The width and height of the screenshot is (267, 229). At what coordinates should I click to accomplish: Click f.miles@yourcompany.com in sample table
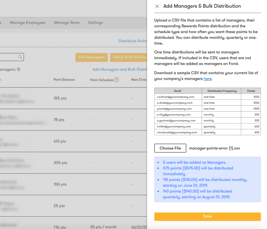click(174, 126)
